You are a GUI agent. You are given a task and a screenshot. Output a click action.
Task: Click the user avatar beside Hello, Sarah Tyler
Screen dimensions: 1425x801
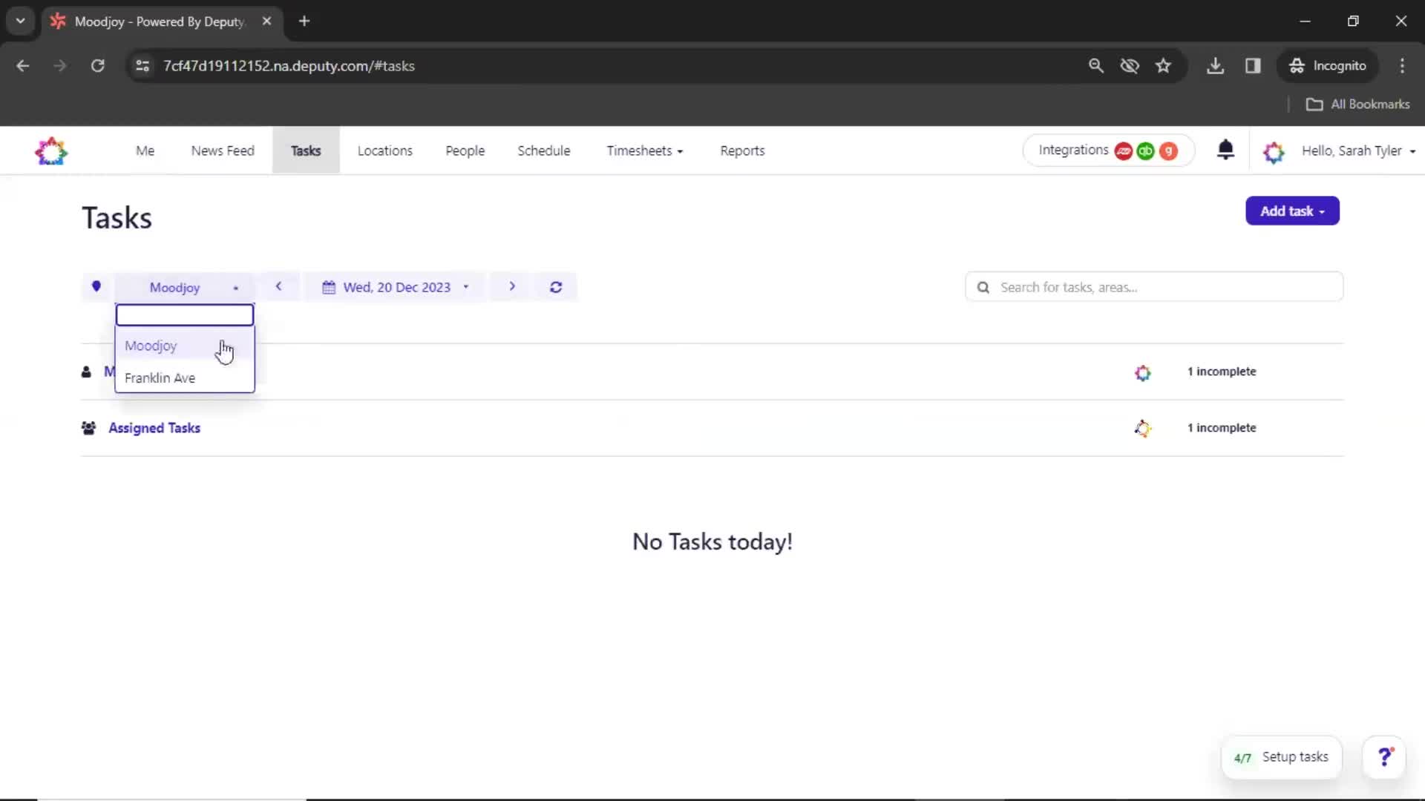click(x=1274, y=151)
